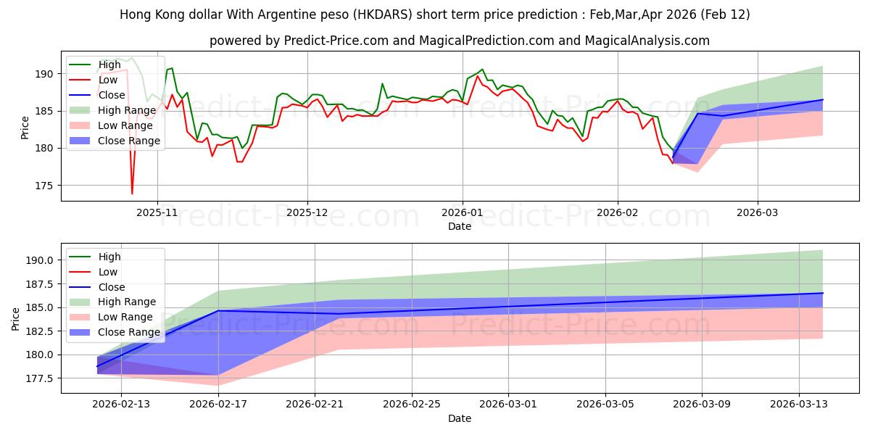Click the 'Price' axis label of top chart
This screenshot has width=870, height=435.
click(x=25, y=128)
